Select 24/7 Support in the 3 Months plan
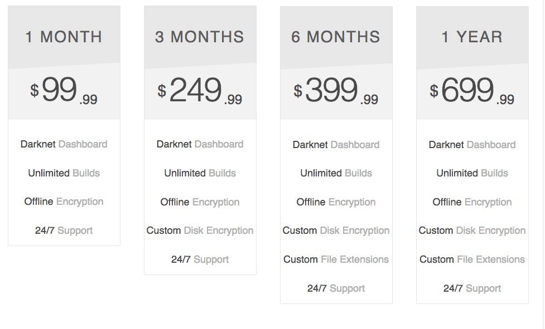This screenshot has height=329, width=545. tap(200, 259)
